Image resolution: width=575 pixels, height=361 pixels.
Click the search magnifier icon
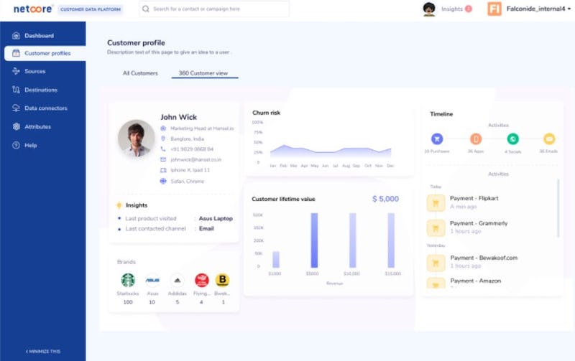146,9
